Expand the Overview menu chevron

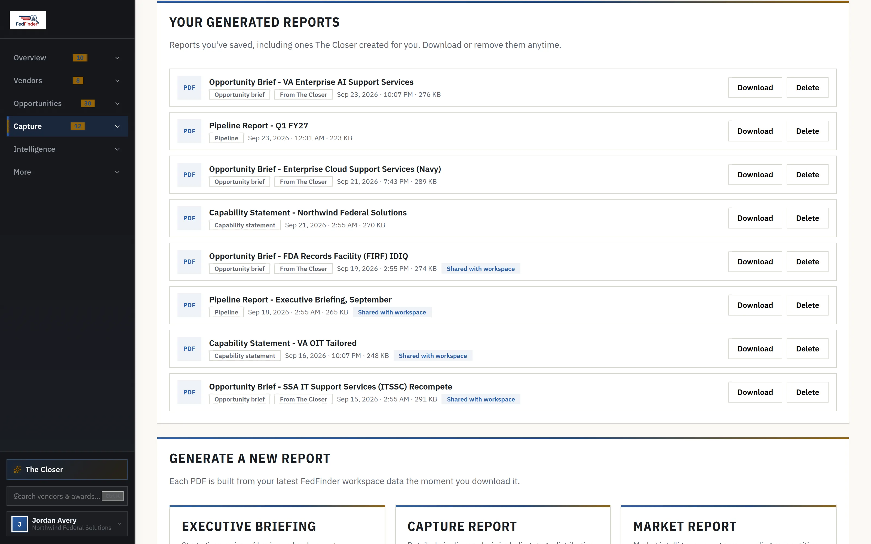point(117,58)
